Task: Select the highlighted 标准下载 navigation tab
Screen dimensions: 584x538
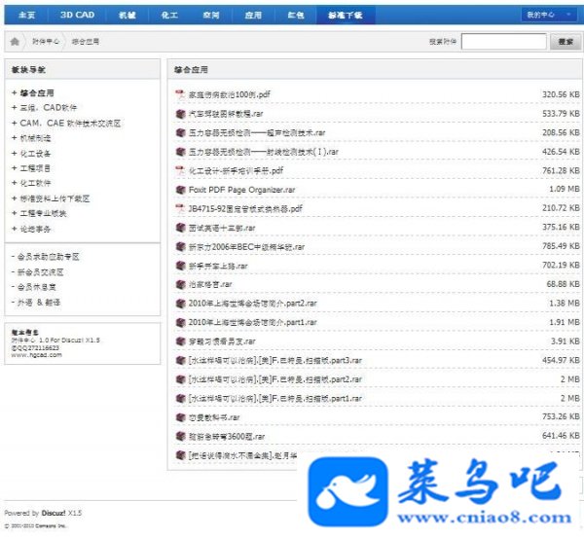Action: pyautogui.click(x=346, y=15)
